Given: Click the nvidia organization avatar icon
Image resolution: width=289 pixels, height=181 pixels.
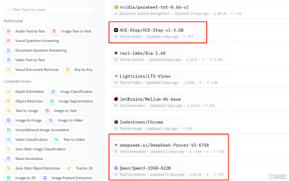Looking at the screenshot, I should coord(116,7).
